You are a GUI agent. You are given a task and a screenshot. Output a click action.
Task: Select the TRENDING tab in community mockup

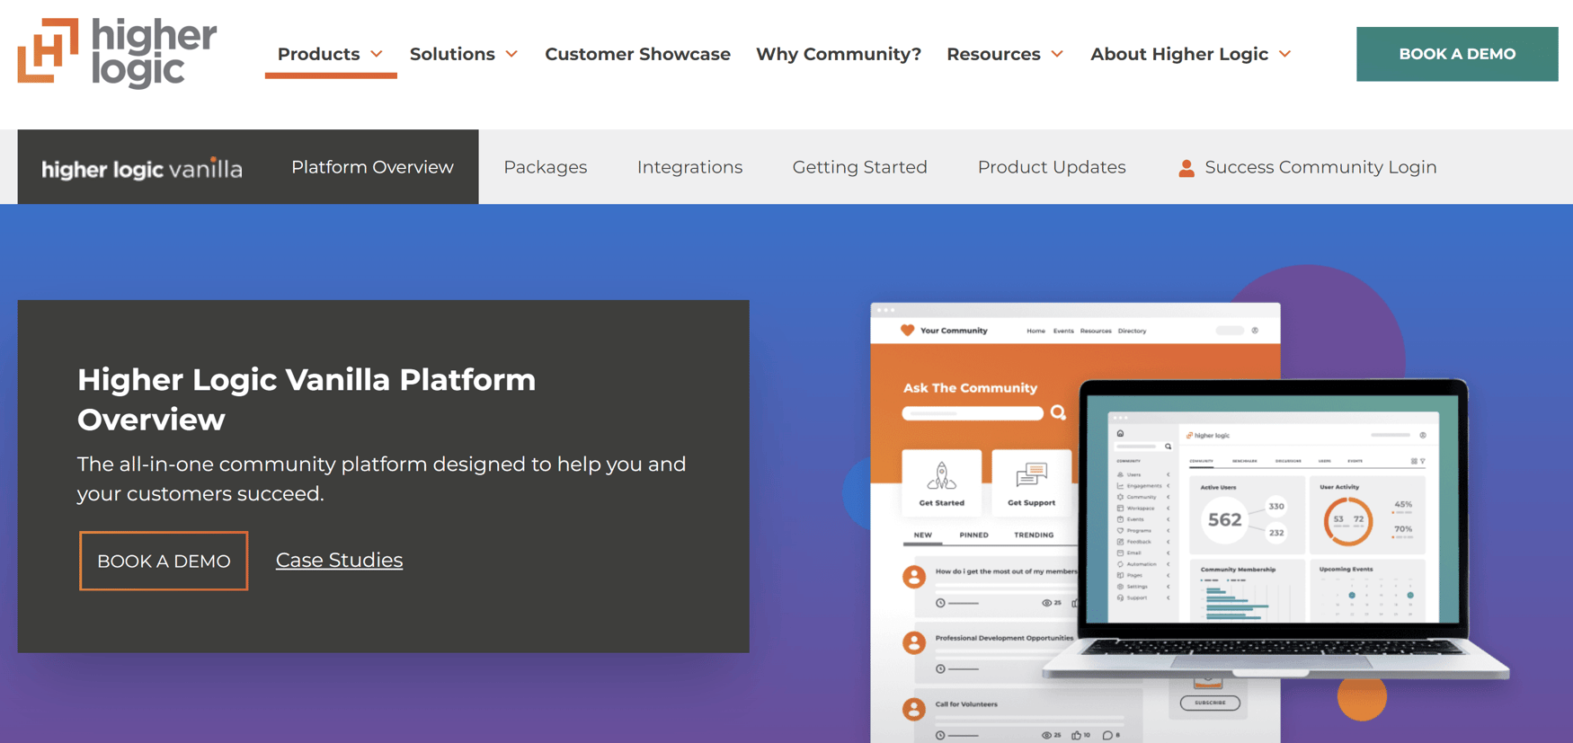point(1034,535)
